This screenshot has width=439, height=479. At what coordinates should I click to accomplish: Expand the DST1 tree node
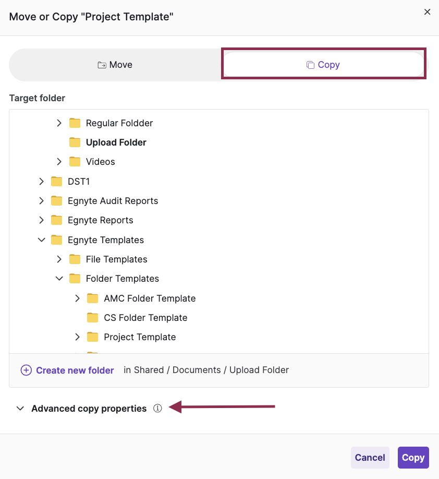tap(41, 181)
